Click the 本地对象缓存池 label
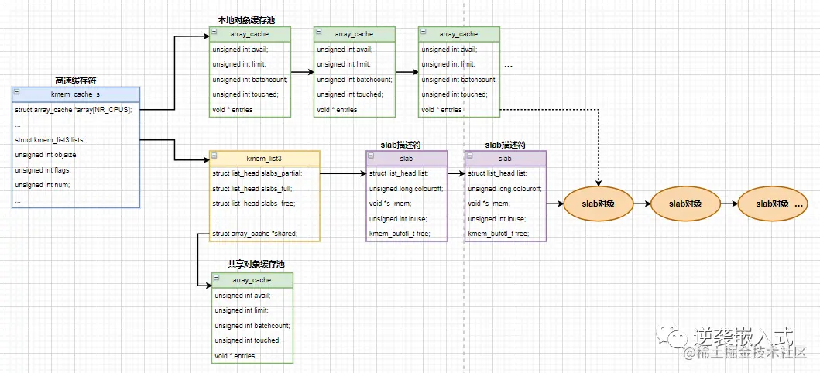 [x=246, y=20]
